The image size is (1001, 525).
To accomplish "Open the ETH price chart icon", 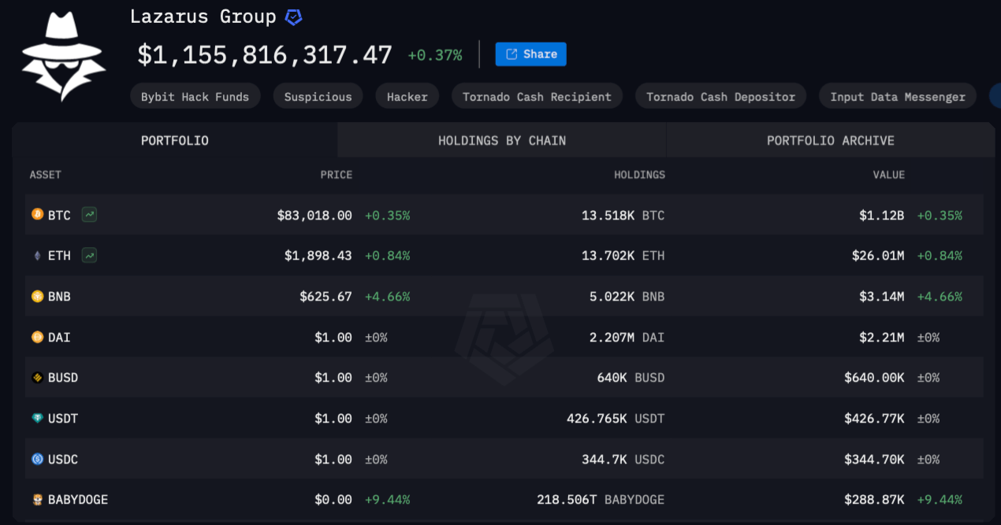I will click(89, 255).
